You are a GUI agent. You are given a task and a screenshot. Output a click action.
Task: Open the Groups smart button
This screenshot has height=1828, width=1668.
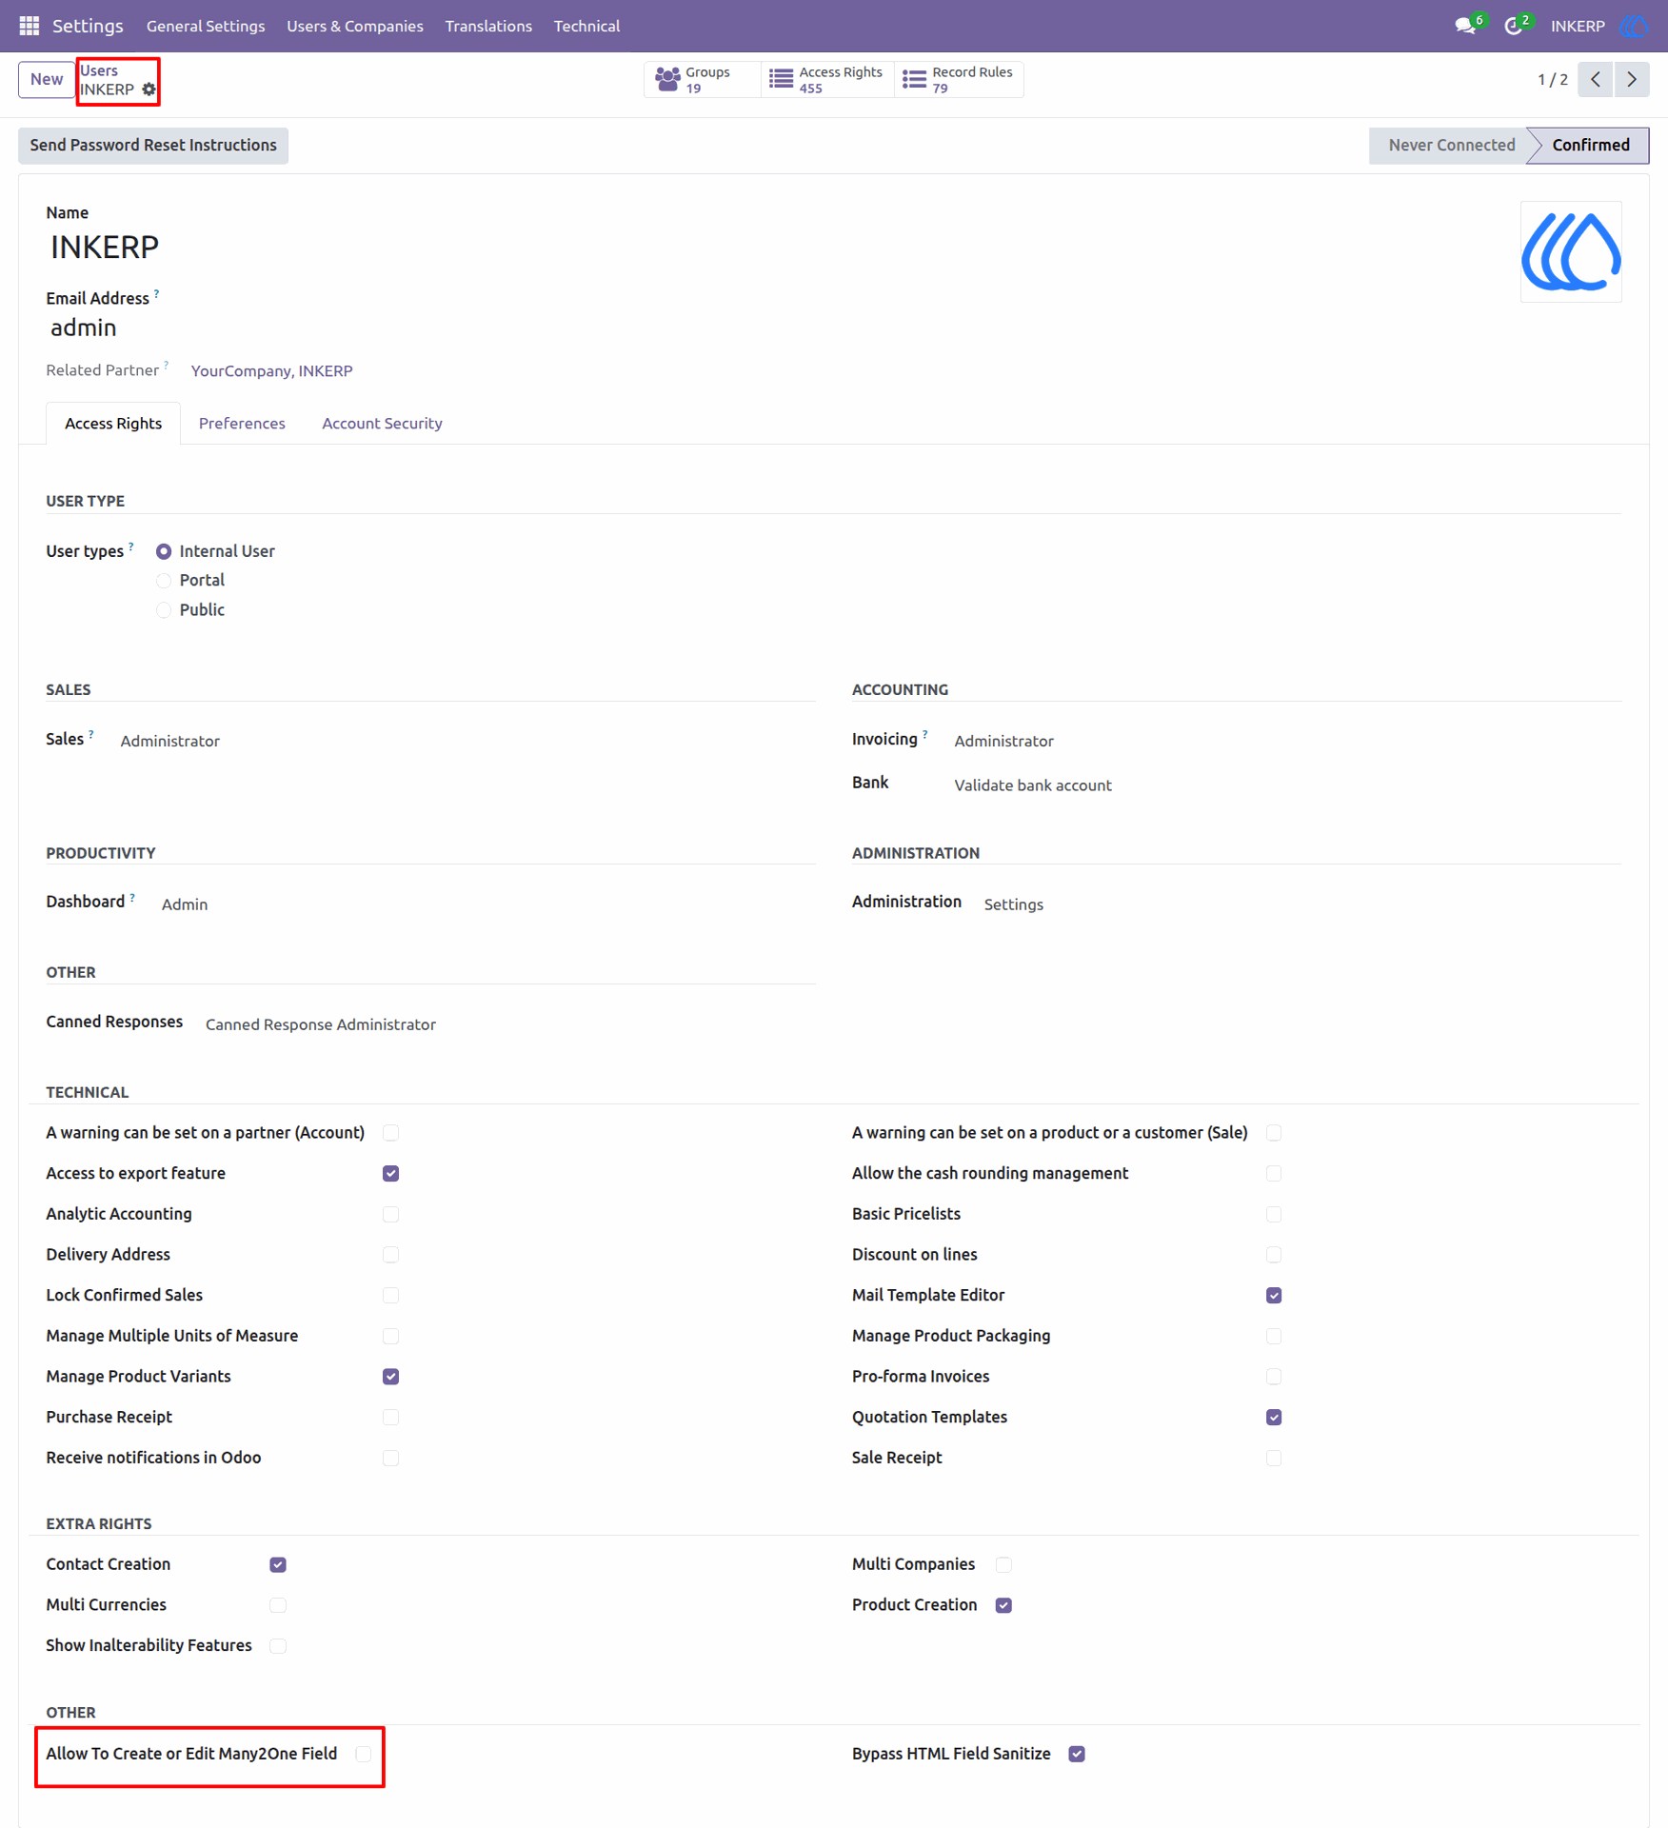[x=703, y=80]
